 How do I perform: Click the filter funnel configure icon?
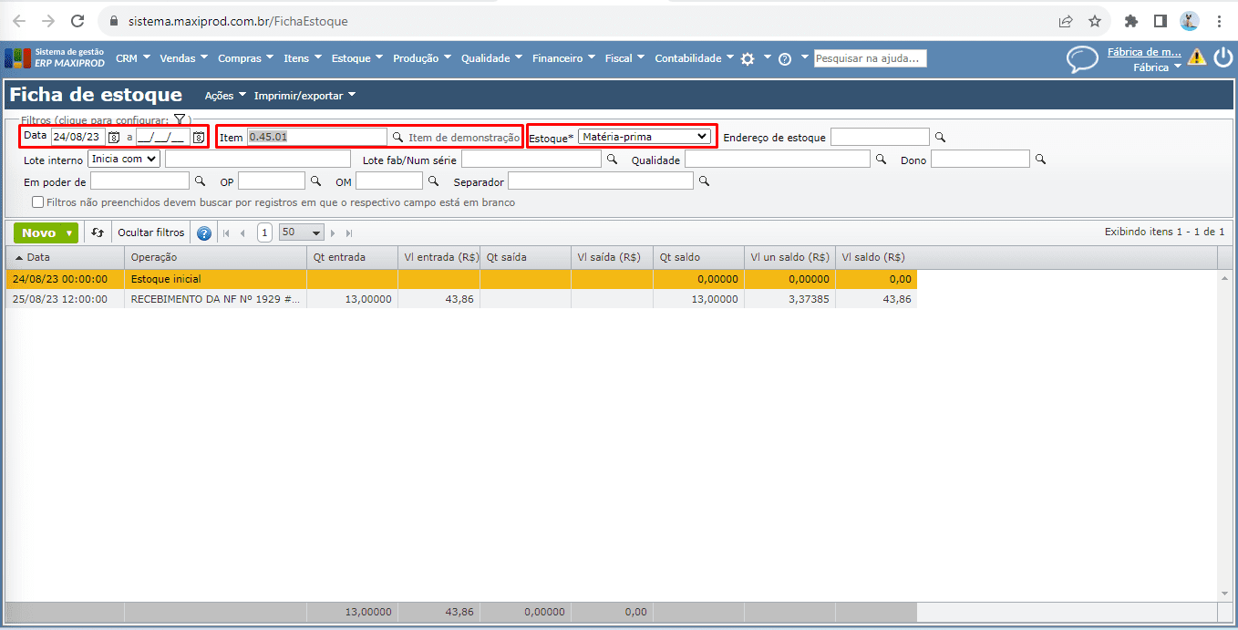click(x=180, y=119)
